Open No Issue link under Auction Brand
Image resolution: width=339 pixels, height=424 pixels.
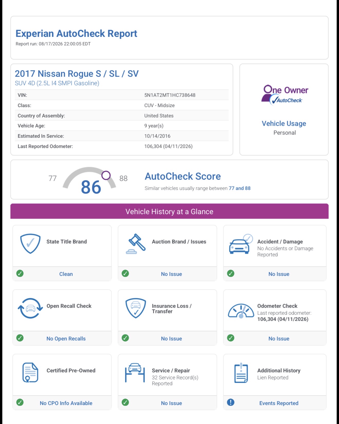click(x=172, y=274)
